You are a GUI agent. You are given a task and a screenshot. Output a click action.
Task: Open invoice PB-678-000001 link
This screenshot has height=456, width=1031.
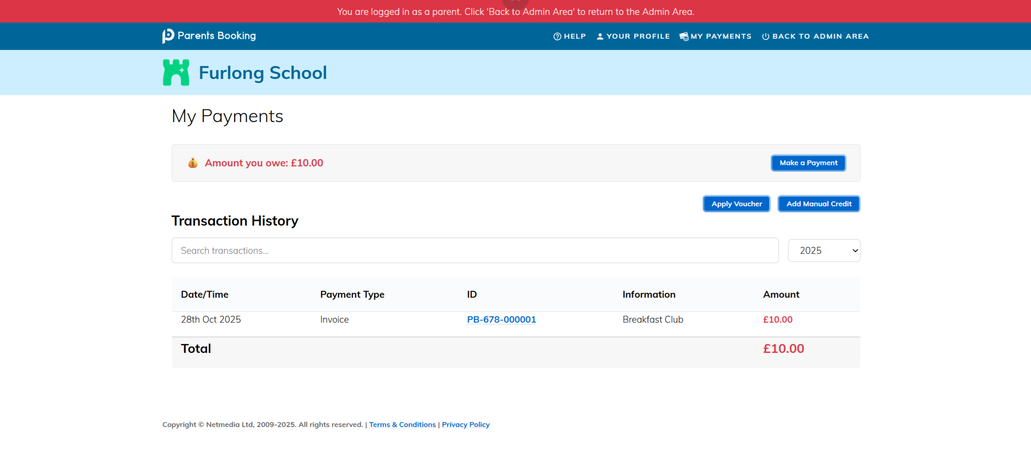[501, 320]
